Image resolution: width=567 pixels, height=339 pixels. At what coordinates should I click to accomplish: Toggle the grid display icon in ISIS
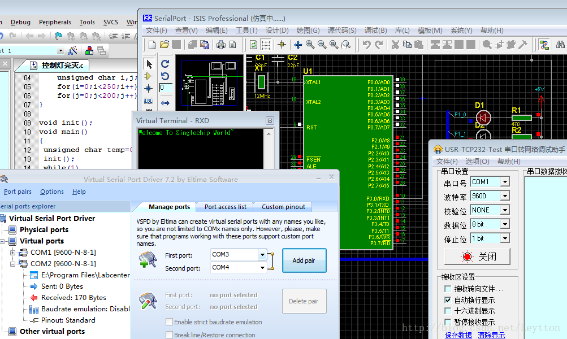pos(266,45)
